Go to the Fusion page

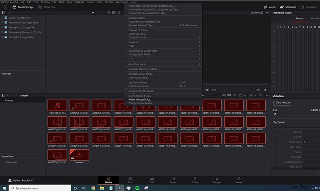point(173,180)
